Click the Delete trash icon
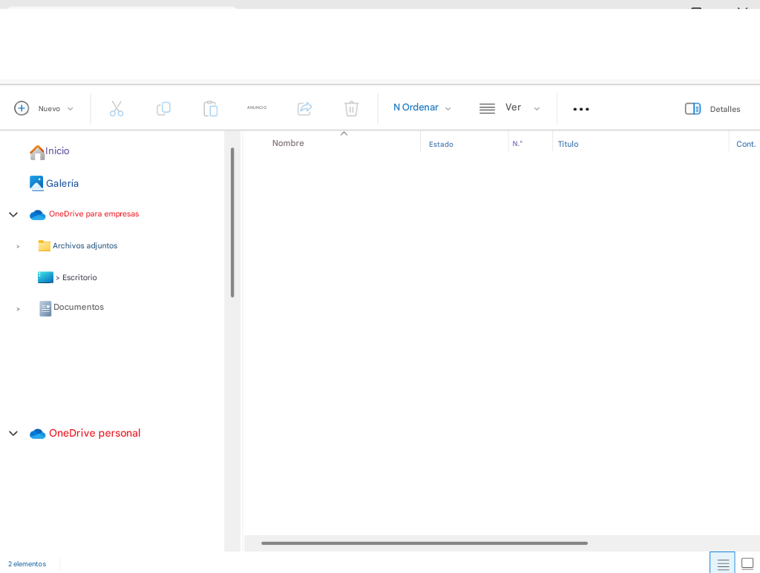Viewport: 760px width, 573px height. click(x=351, y=108)
